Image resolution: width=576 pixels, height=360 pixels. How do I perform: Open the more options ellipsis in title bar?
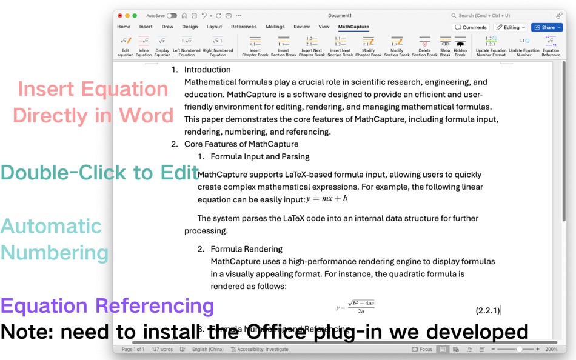point(239,15)
